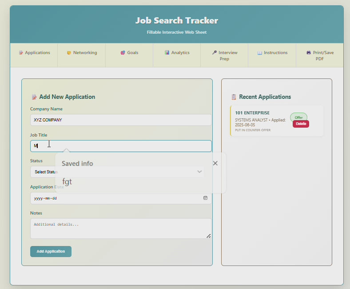Screen dimensions: 350x289
Task: Click the Goals tab target icon
Action: 123,53
